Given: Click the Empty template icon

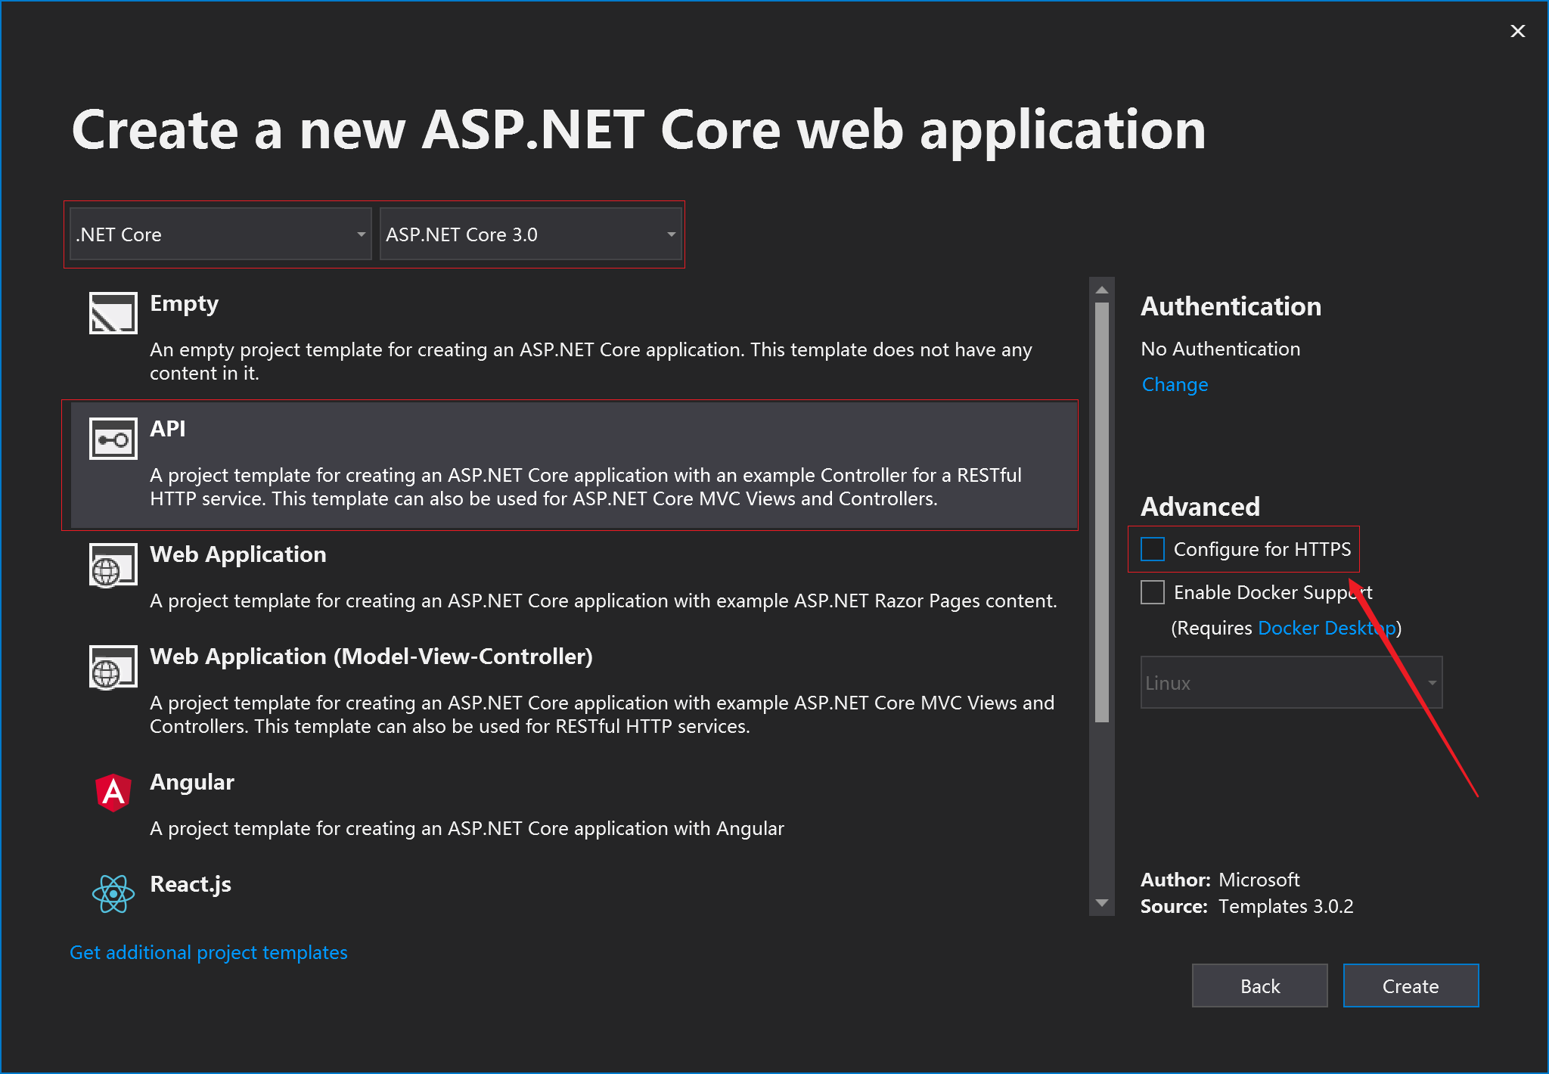Looking at the screenshot, I should pyautogui.click(x=113, y=313).
